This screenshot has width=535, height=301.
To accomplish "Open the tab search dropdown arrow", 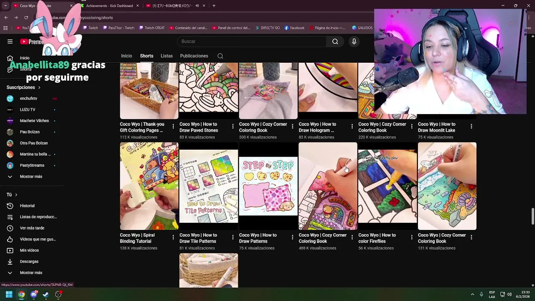I will click(x=5, y=6).
